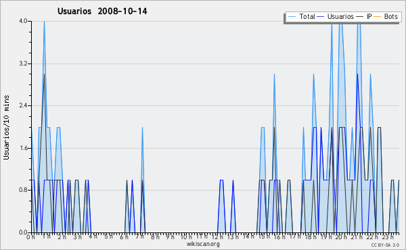Click the '8 h' x-axis tick label
Screen dimensions: 406x250
click(155, 237)
